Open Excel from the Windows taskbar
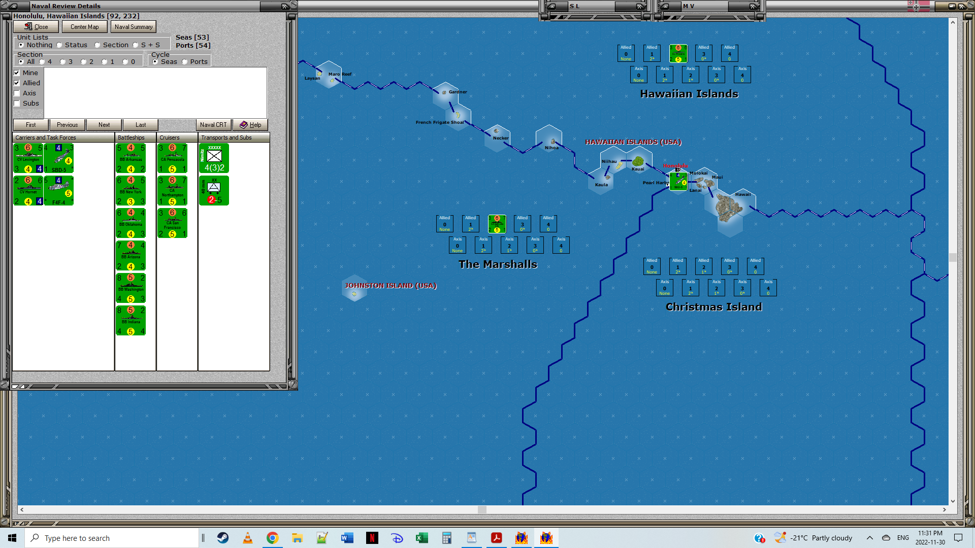Viewport: 975px width, 548px height. coord(421,538)
